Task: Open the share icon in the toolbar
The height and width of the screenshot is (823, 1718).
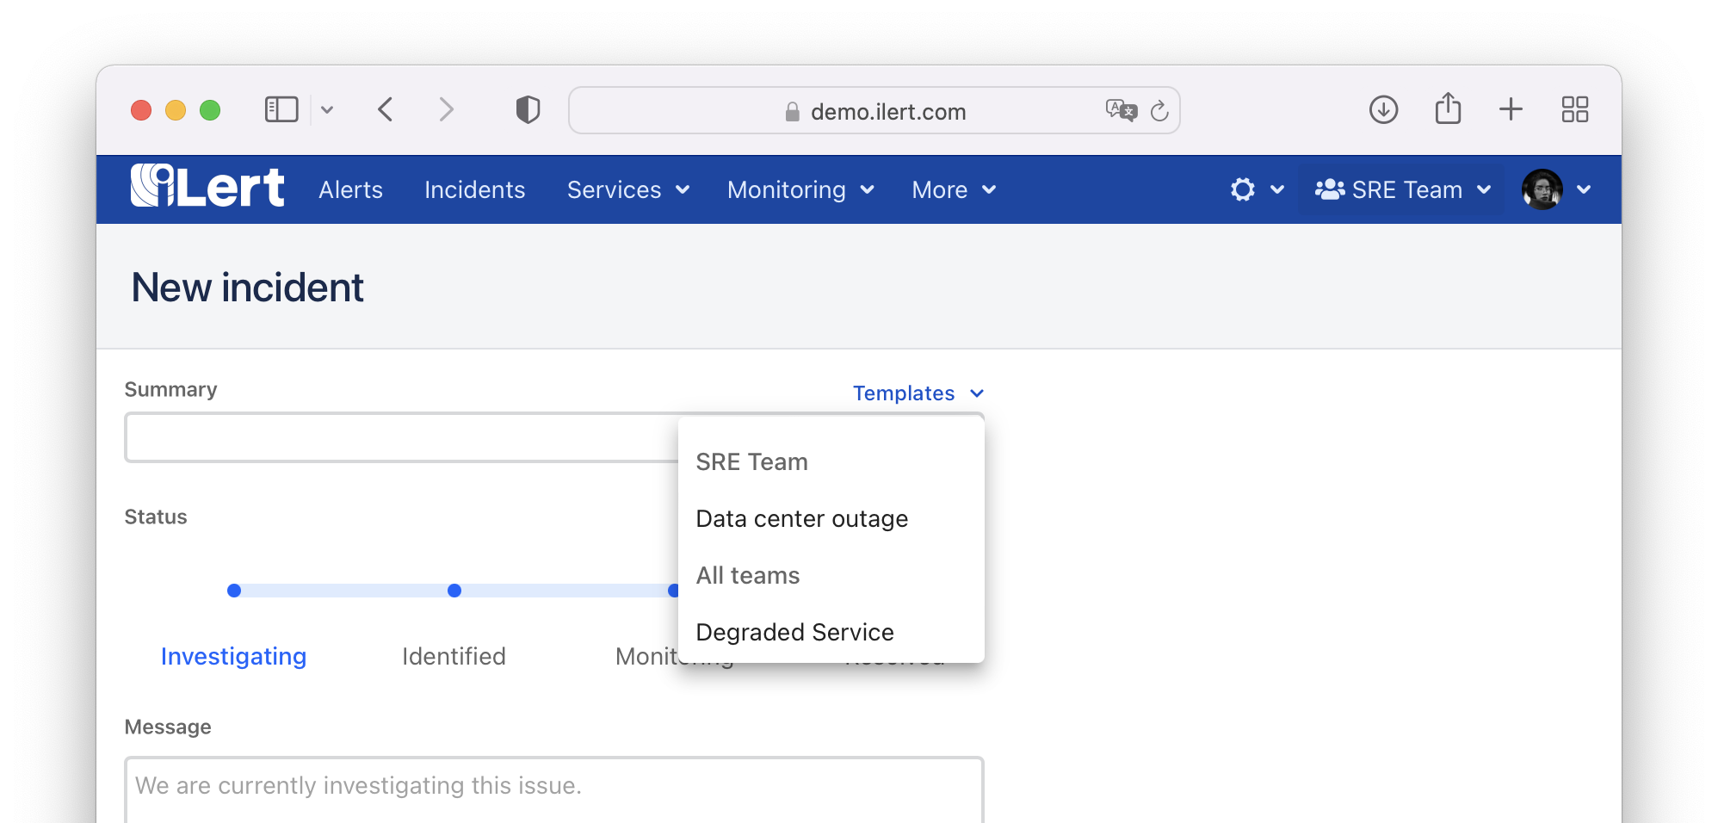Action: click(x=1448, y=109)
